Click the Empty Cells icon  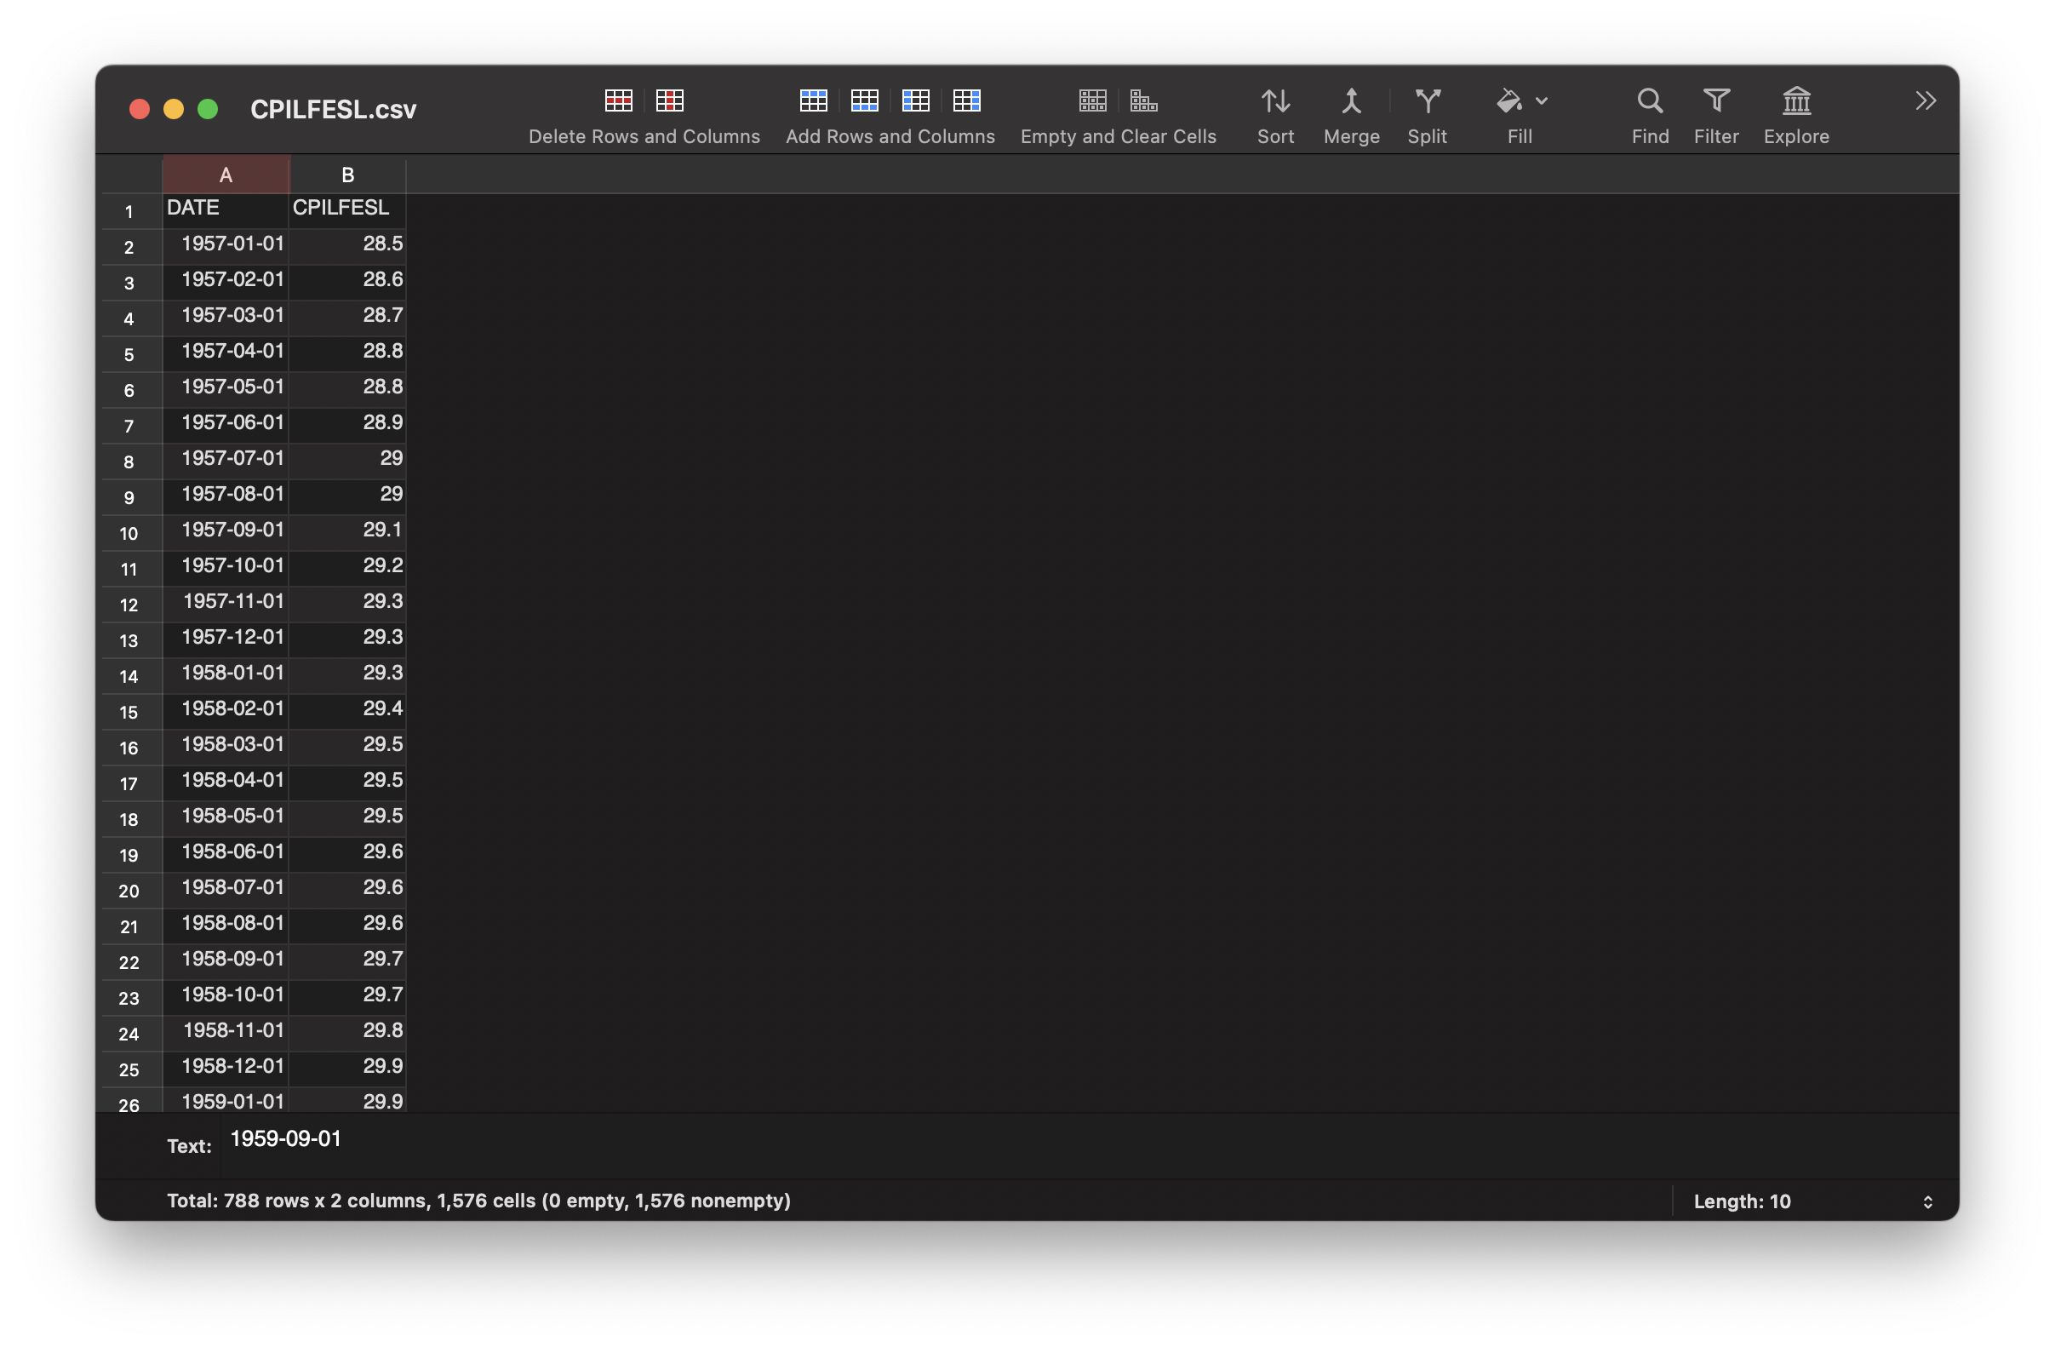click(1092, 101)
